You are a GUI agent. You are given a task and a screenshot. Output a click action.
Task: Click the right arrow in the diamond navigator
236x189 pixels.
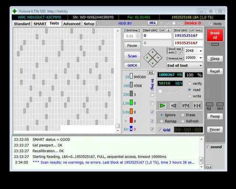click(158, 58)
